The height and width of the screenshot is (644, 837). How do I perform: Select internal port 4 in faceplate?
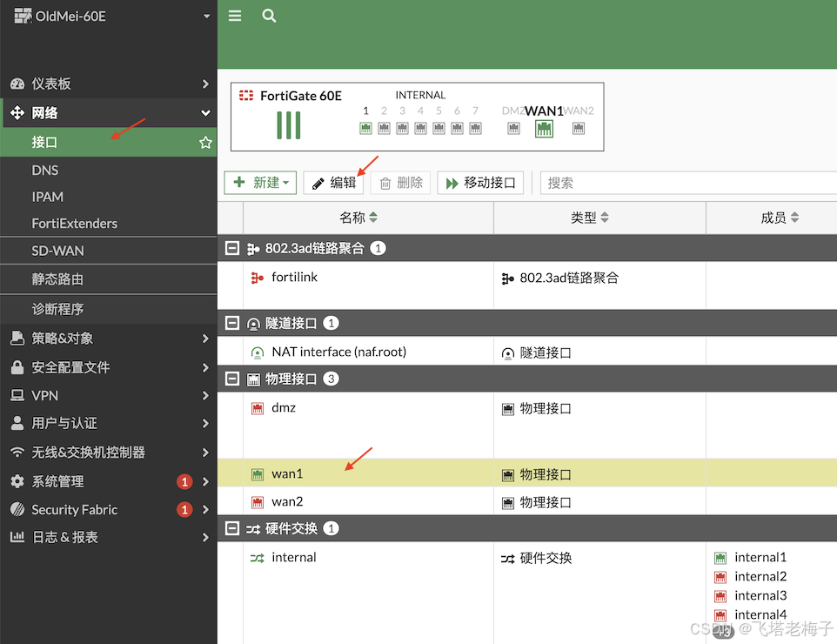420,128
